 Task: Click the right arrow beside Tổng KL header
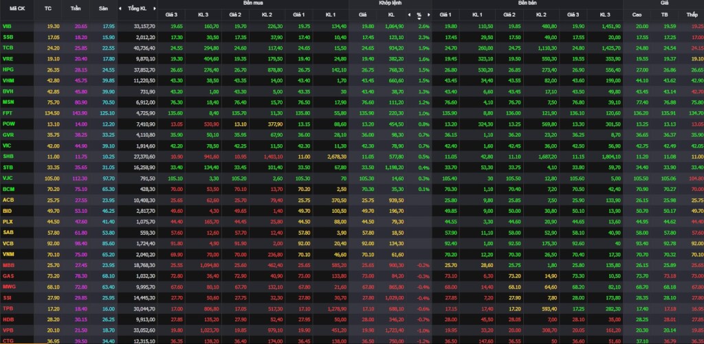click(155, 8)
